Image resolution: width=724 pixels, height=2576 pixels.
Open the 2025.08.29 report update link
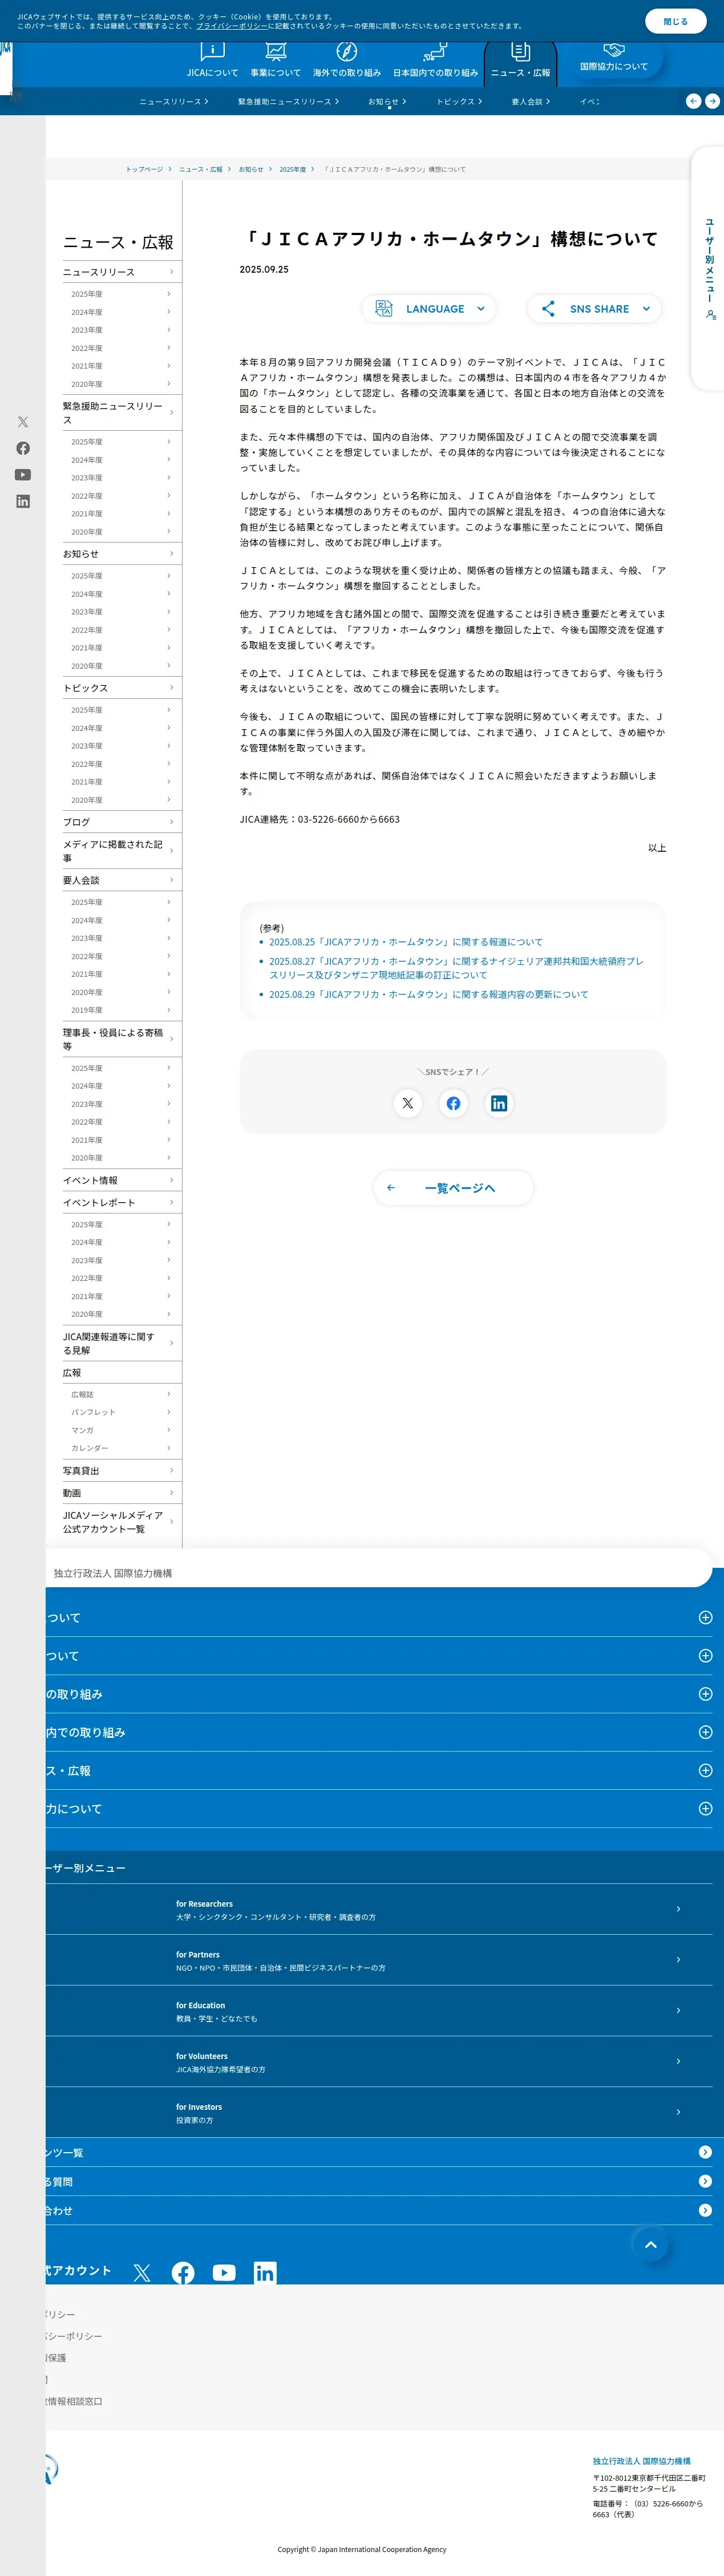point(429,994)
